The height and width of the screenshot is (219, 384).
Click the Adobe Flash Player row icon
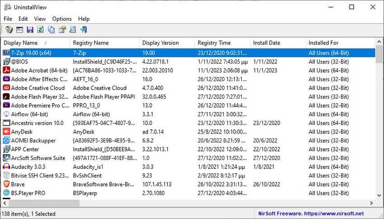pos(6,97)
